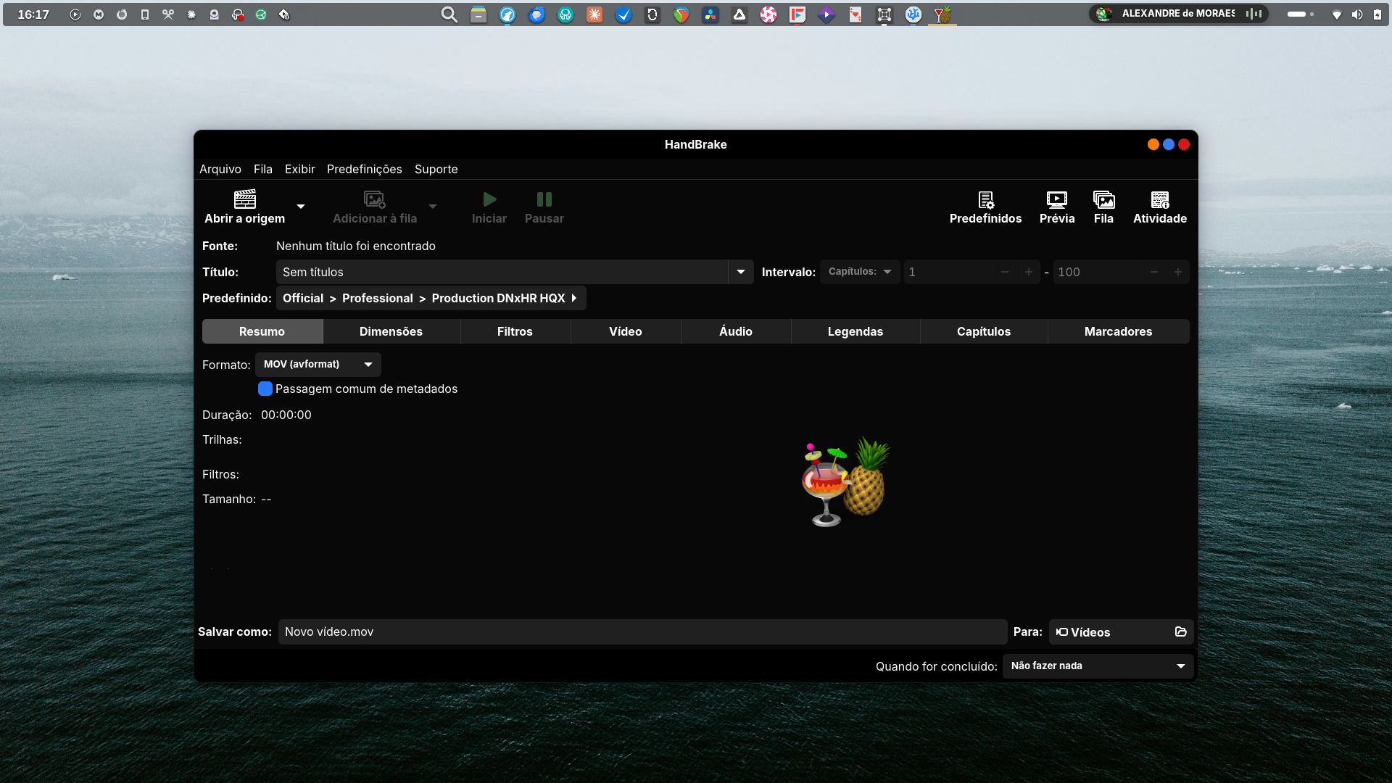This screenshot has height=783, width=1392.
Task: Expand the Abrir a origem dropdown arrow
Action: pyautogui.click(x=301, y=207)
